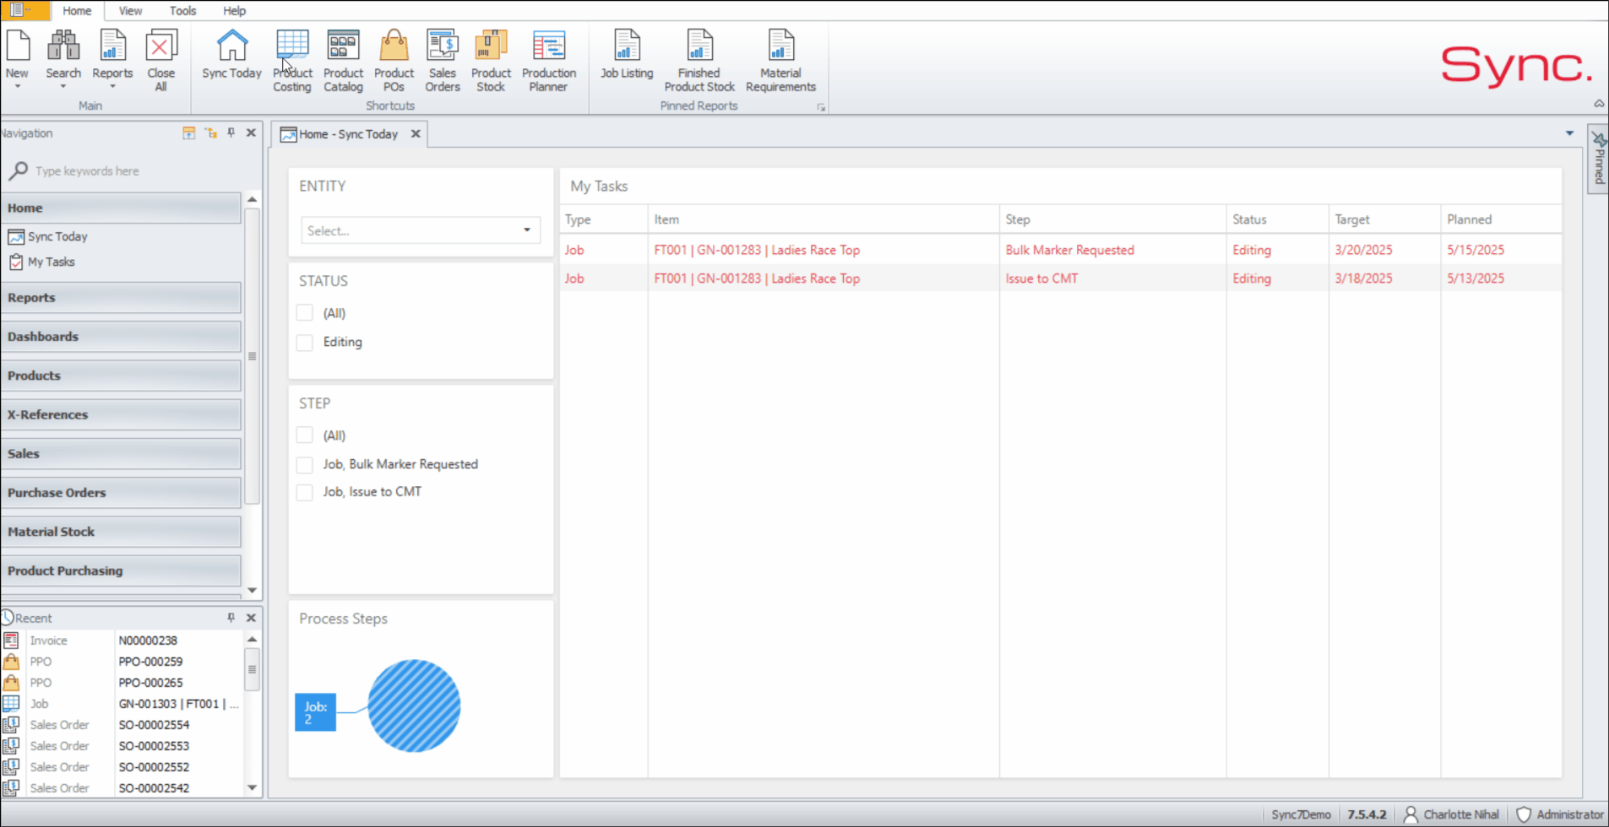Open recent Sales Order SO-00002554
1609x827 pixels.
click(154, 725)
